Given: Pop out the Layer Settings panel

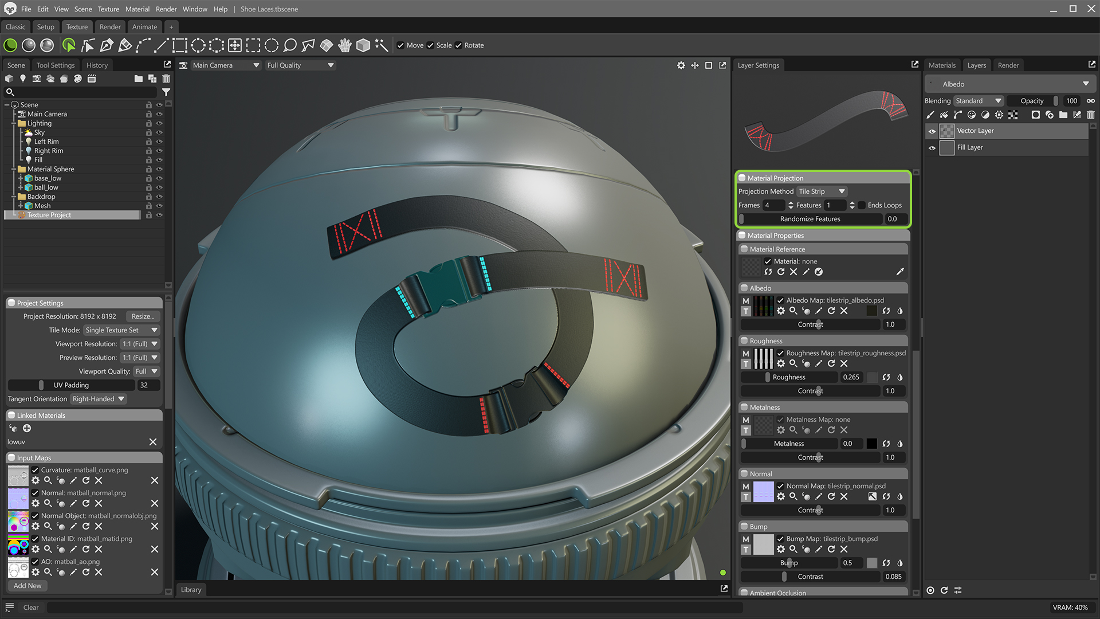Looking at the screenshot, I should (915, 65).
